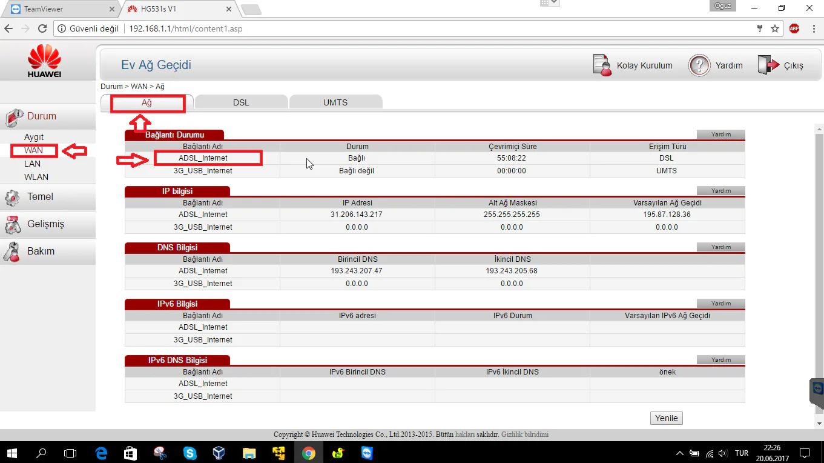Viewport: 824px width, 463px height.
Task: Click the Kolay Kurulum setup wizard icon
Action: pyautogui.click(x=602, y=65)
